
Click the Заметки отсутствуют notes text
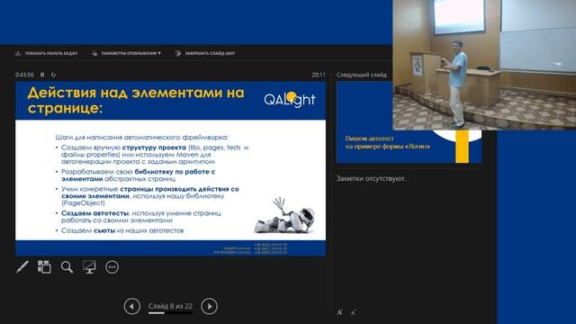pyautogui.click(x=371, y=178)
